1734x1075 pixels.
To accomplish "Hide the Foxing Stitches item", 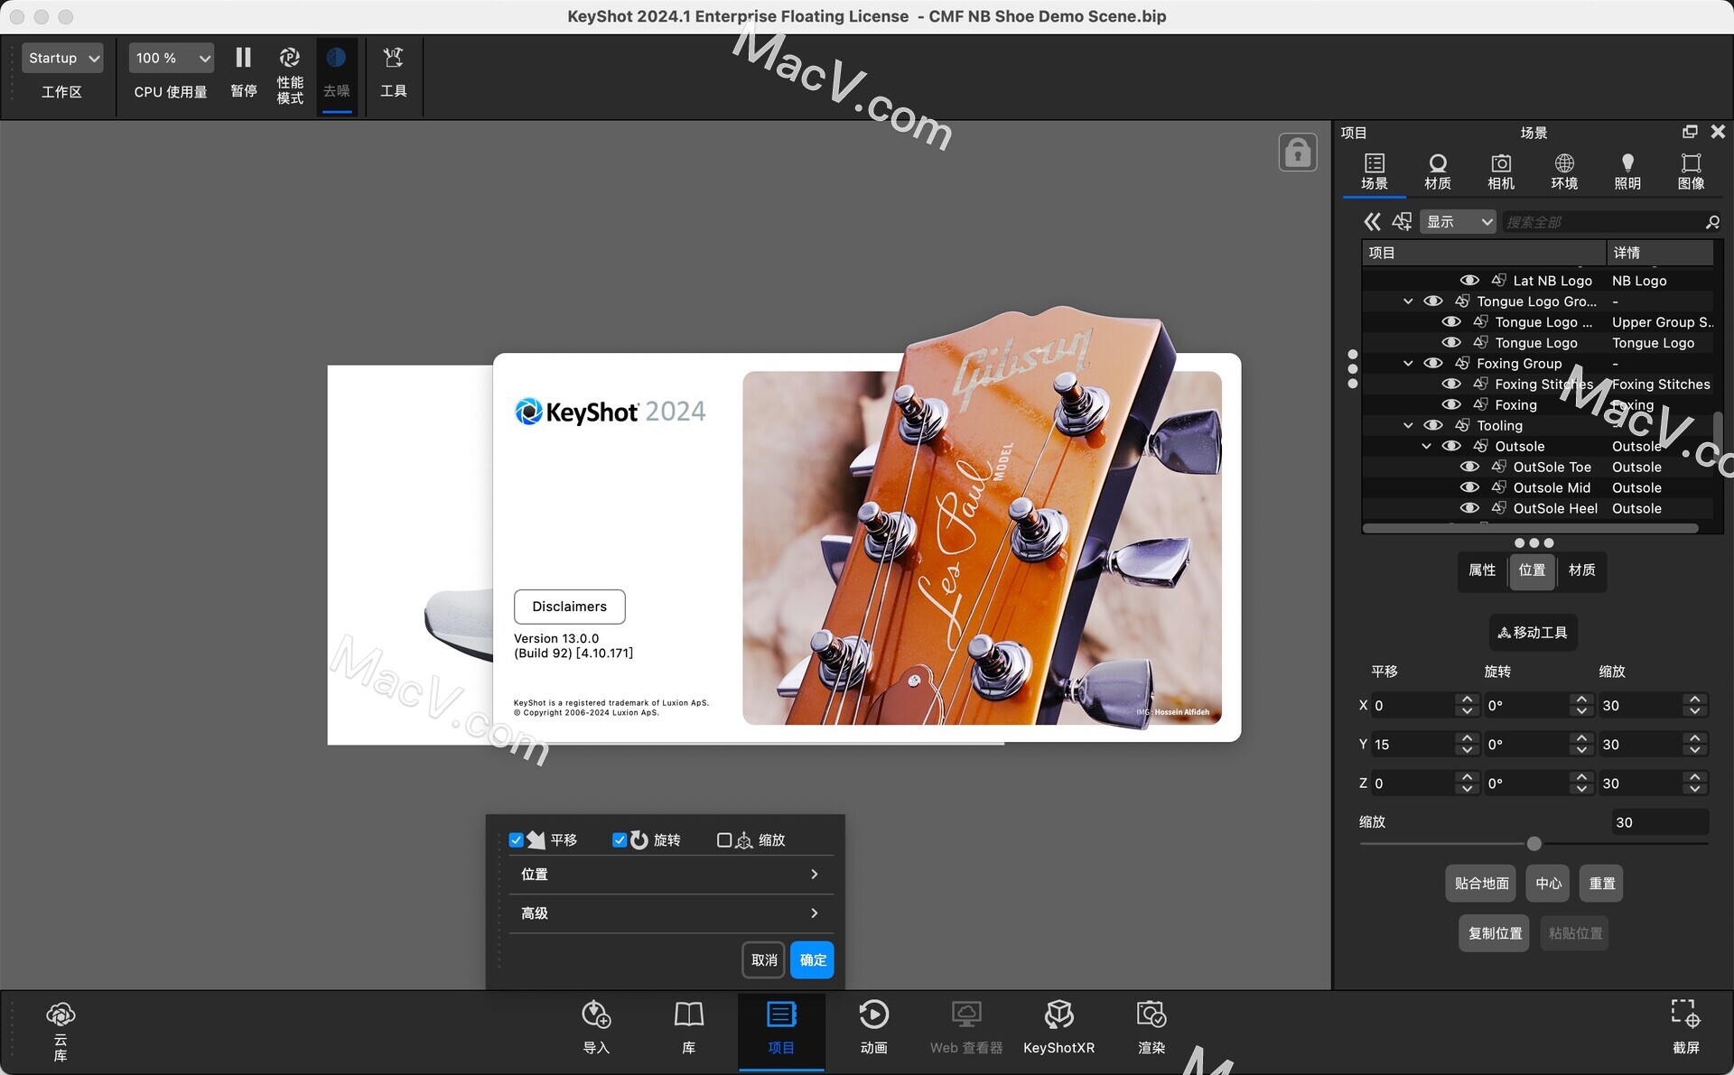I will 1451,384.
